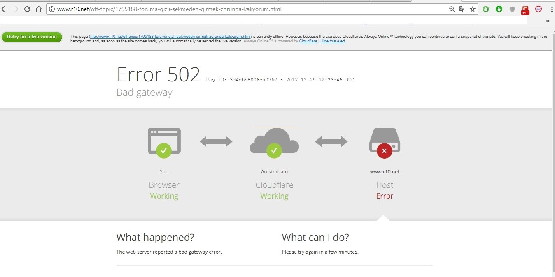Click the Cloudflare cloud status icon

pyautogui.click(x=274, y=142)
